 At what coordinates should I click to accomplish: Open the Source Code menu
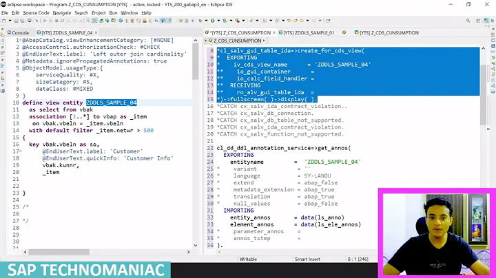[x=36, y=13]
